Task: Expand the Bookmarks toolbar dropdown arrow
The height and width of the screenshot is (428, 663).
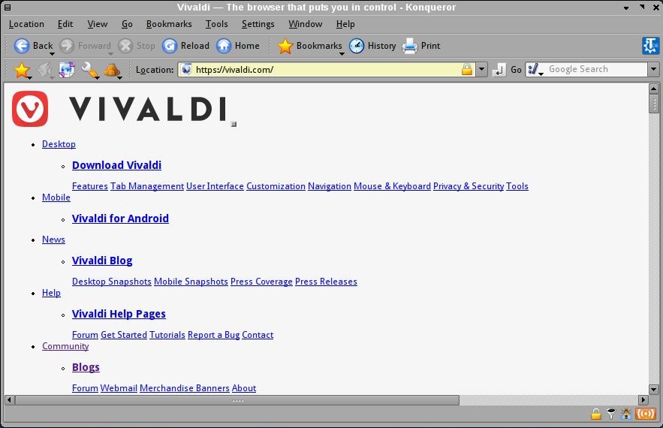Action: [x=342, y=54]
